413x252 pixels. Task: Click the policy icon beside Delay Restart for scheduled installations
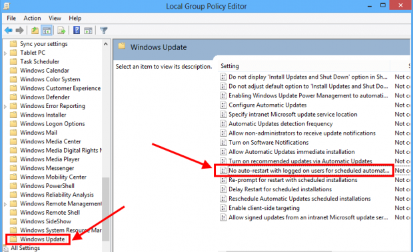(x=223, y=189)
